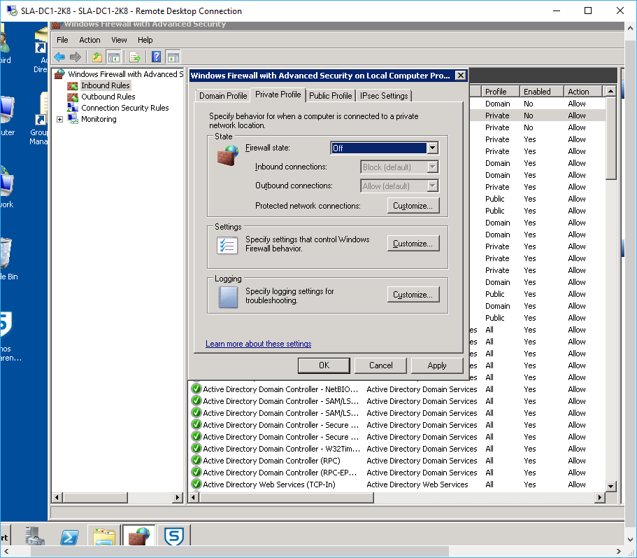The image size is (637, 558).
Task: Click rules list scroll up arrow
Action: [610, 92]
